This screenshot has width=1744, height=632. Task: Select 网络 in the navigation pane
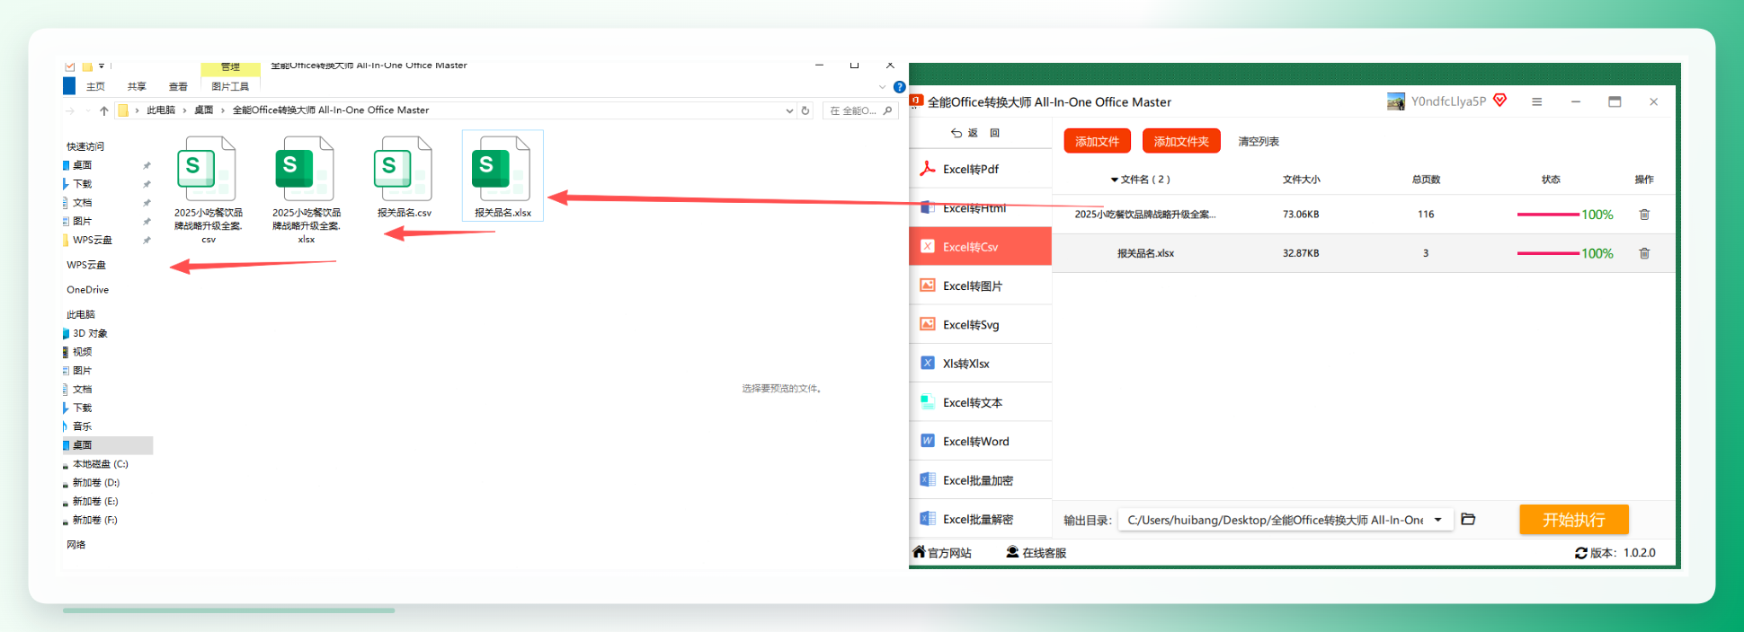click(x=76, y=545)
